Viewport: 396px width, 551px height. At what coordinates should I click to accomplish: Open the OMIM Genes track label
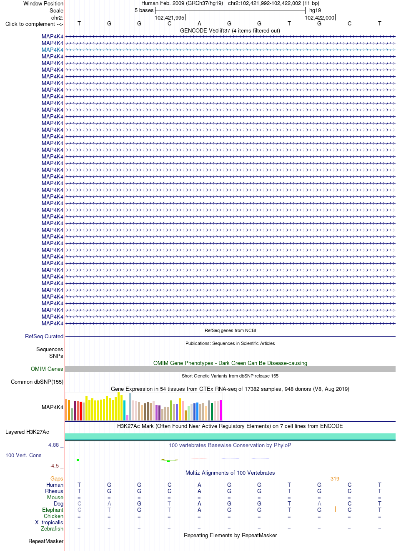(x=47, y=369)
